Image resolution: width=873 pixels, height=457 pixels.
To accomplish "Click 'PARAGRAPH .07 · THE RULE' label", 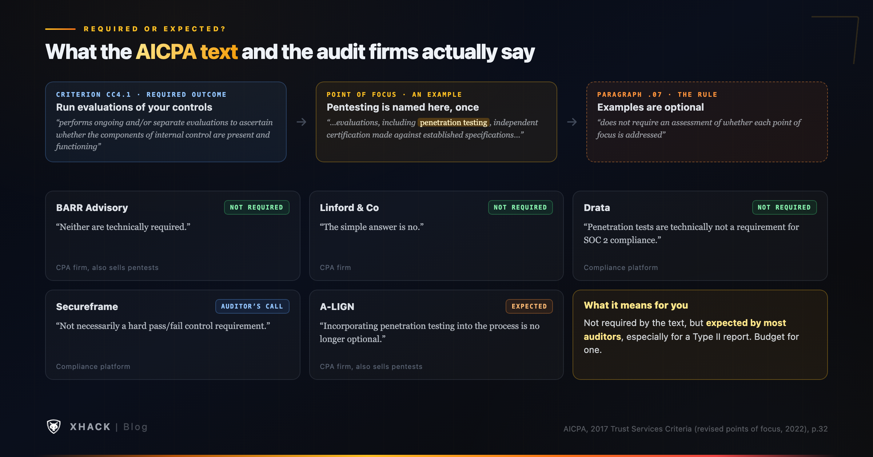I will [x=657, y=95].
